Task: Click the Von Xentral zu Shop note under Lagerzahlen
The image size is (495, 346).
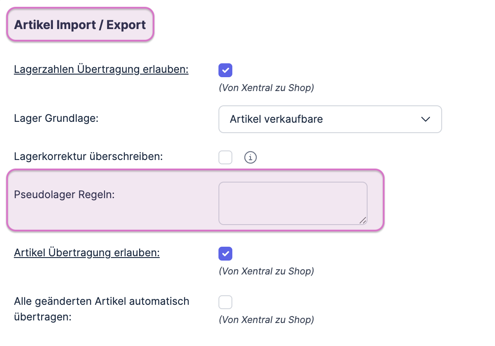Action: coord(266,88)
